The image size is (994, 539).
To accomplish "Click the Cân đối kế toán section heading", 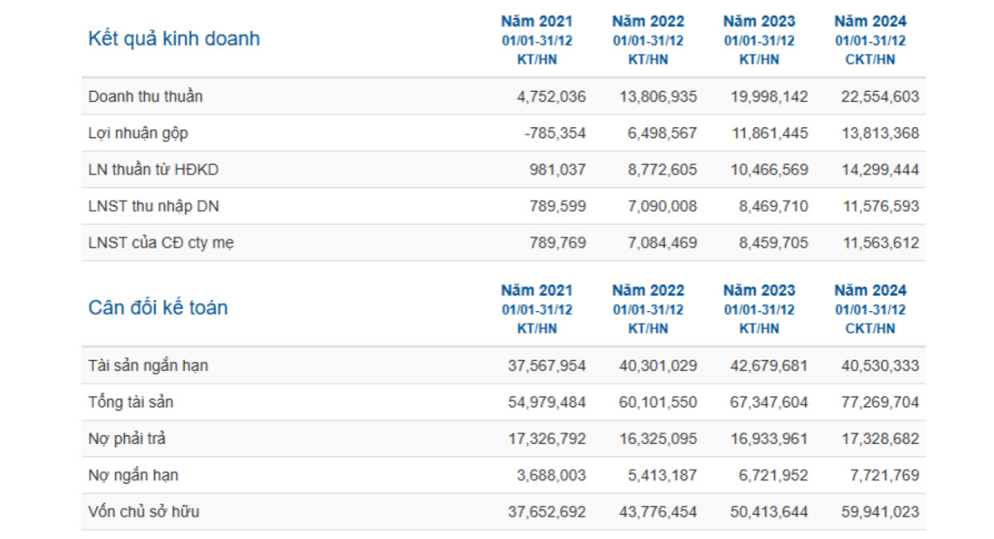I will [x=158, y=308].
